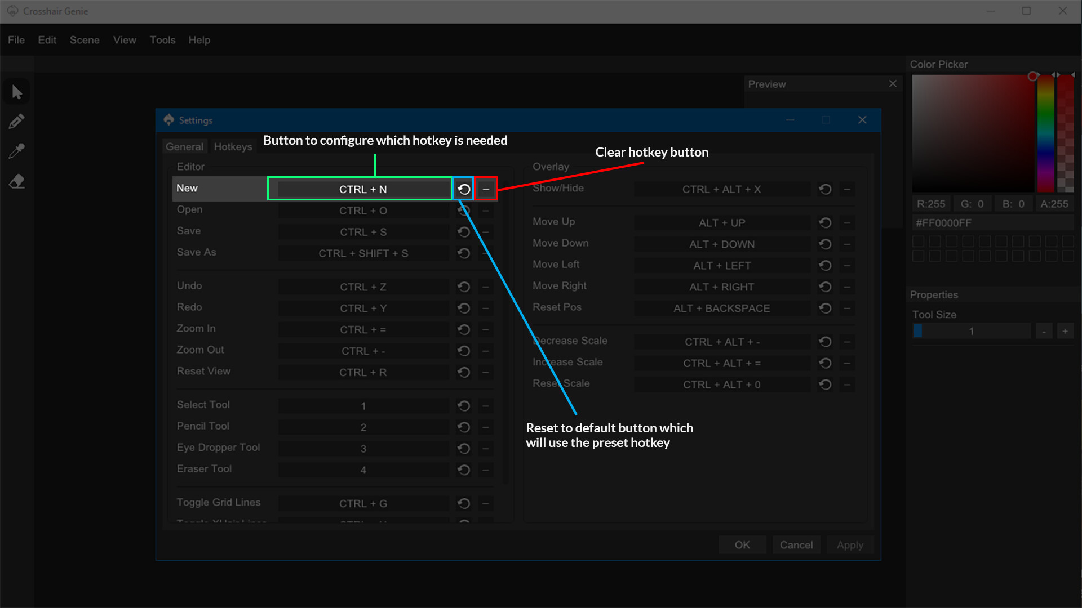Screen dimensions: 1082x608
Task: Clear the New hotkey binding
Action: 486,189
